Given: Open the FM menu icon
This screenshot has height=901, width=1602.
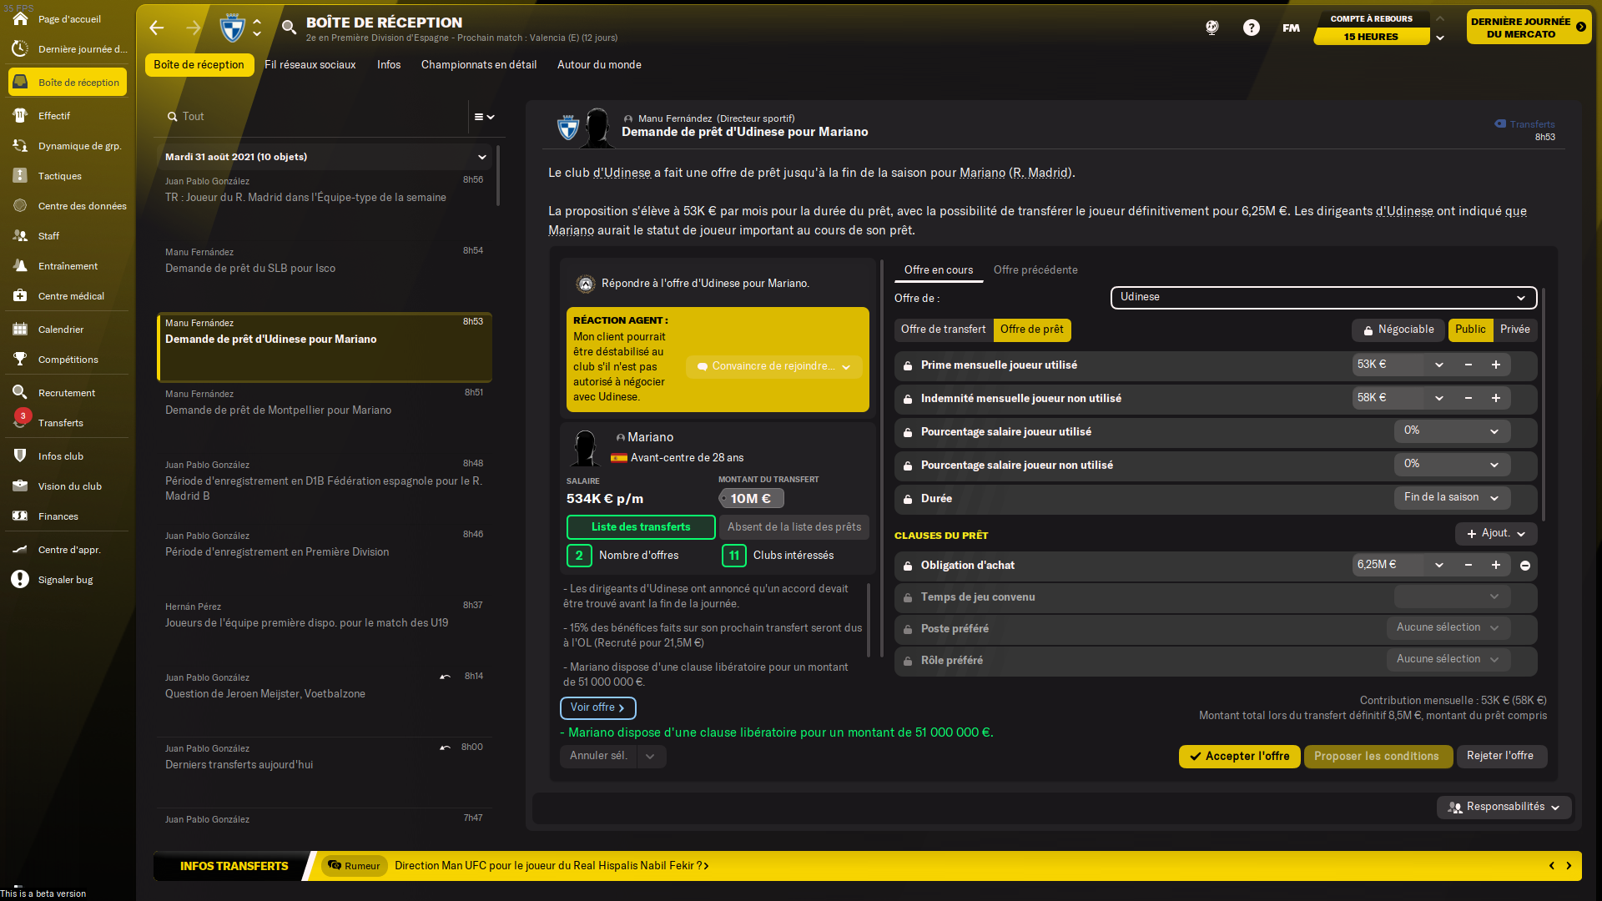Looking at the screenshot, I should pyautogui.click(x=1291, y=28).
